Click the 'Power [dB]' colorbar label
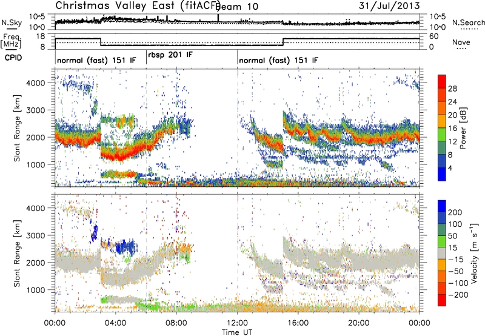Image resolution: width=485 pixels, height=336 pixels. click(463, 128)
